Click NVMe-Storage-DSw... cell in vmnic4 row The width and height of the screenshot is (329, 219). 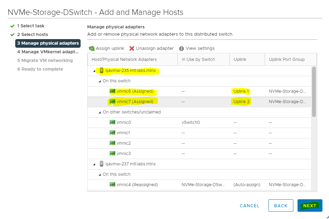pyautogui.click(x=203, y=185)
